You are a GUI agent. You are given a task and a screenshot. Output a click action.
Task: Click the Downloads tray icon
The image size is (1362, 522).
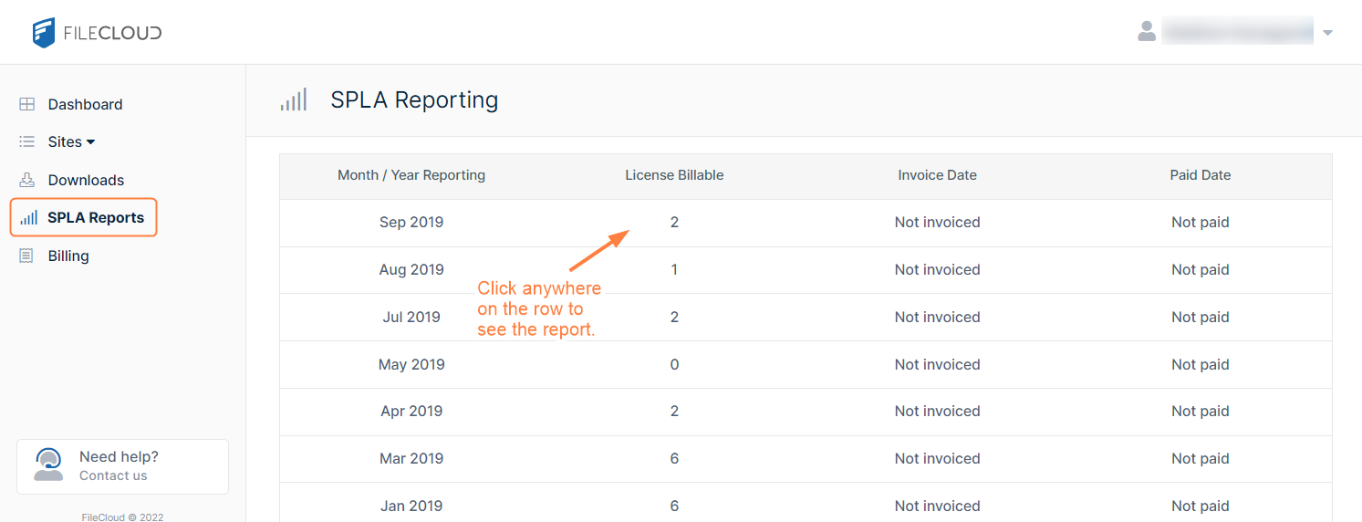[x=27, y=180]
